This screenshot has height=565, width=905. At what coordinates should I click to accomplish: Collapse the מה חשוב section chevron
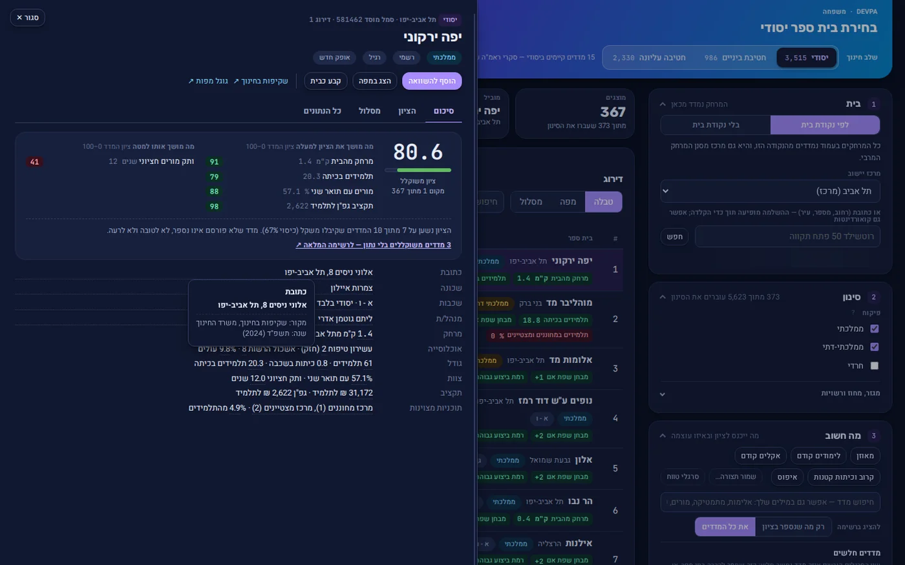point(663,436)
